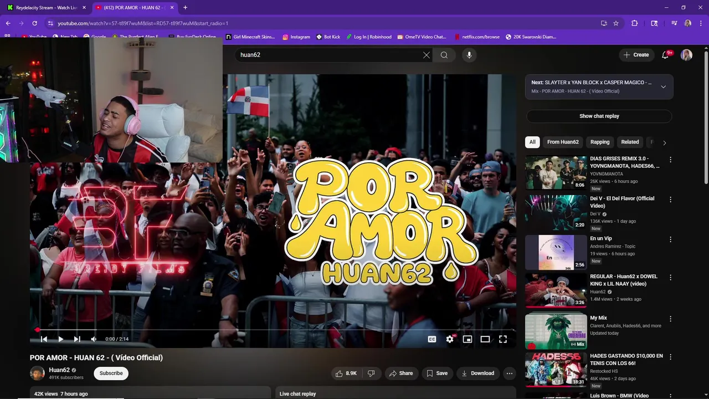709x399 pixels.
Task: Open the Chrome profile avatar in the toolbar
Action: pos(688,23)
